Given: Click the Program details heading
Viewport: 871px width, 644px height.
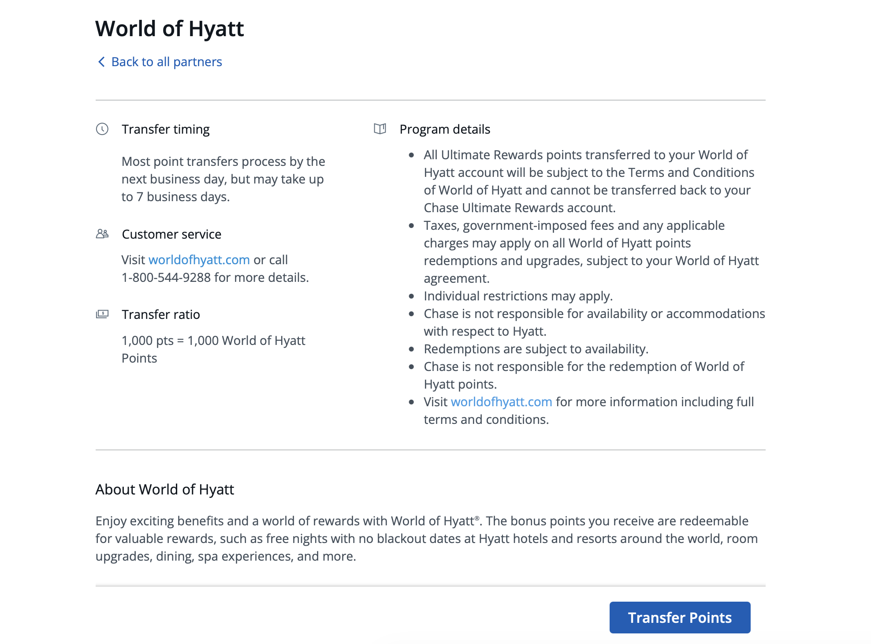Looking at the screenshot, I should coord(445,129).
